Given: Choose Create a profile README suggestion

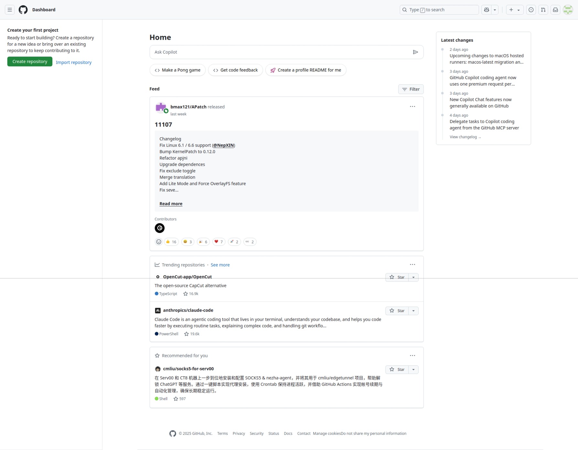Looking at the screenshot, I should pos(306,70).
